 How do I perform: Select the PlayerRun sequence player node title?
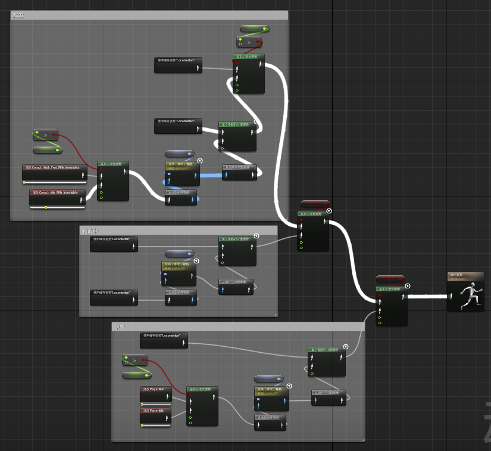pos(156,389)
